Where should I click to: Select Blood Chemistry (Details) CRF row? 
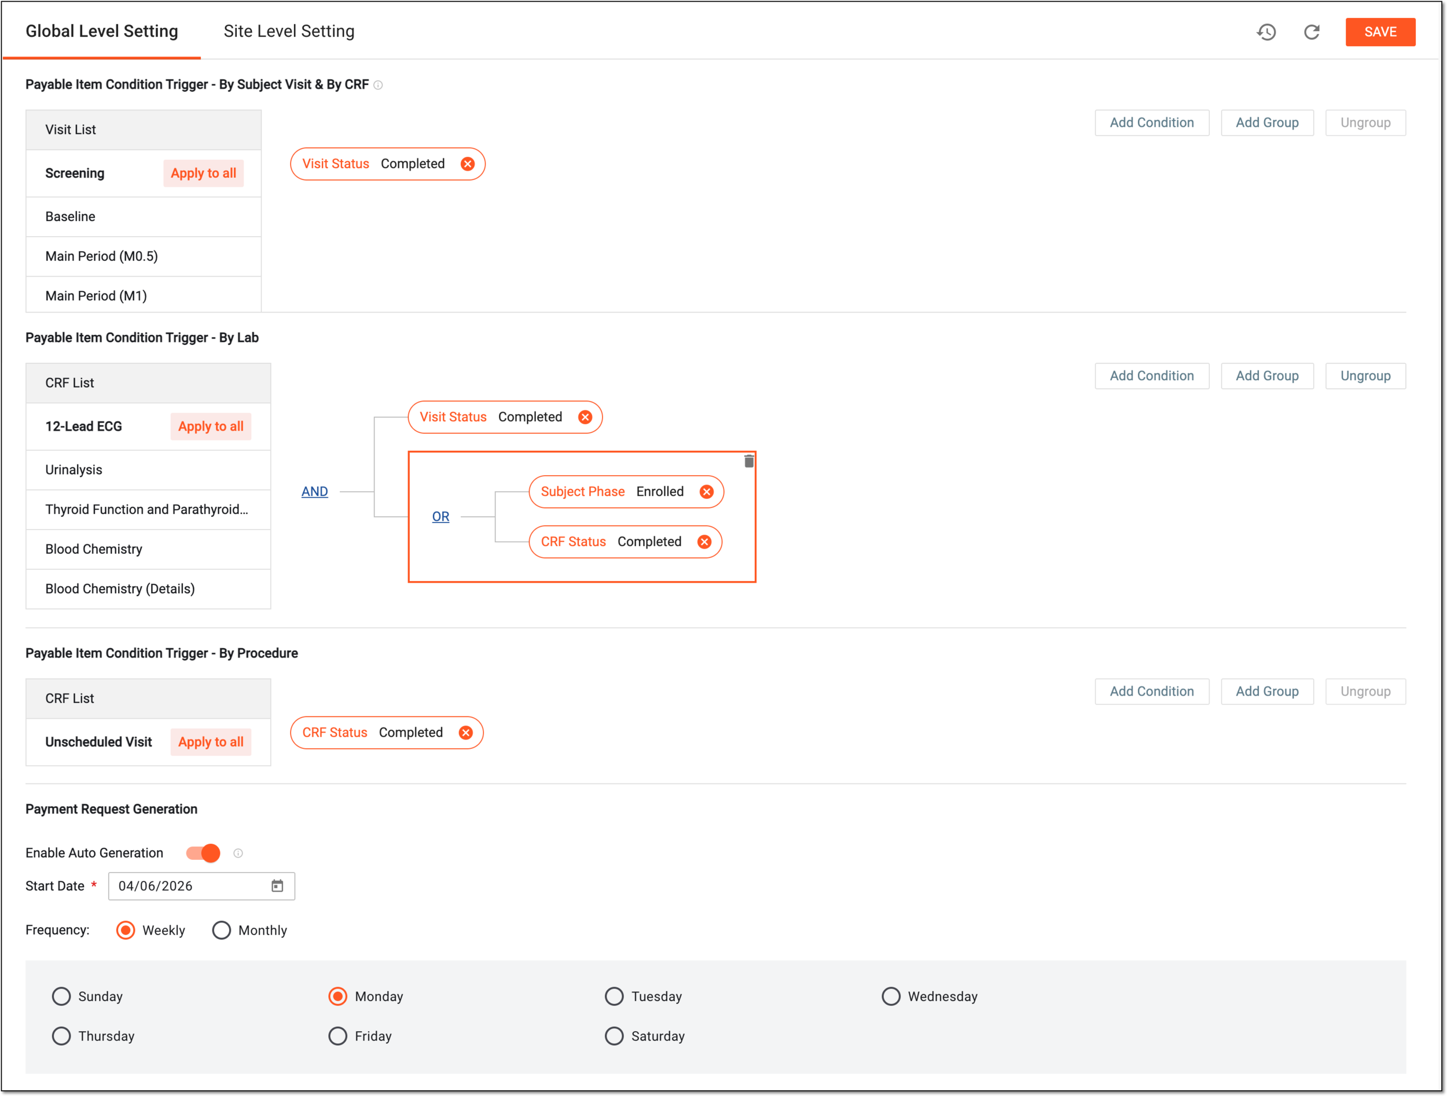148,589
